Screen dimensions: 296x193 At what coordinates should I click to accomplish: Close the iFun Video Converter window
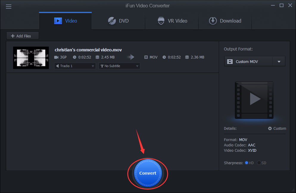point(290,5)
